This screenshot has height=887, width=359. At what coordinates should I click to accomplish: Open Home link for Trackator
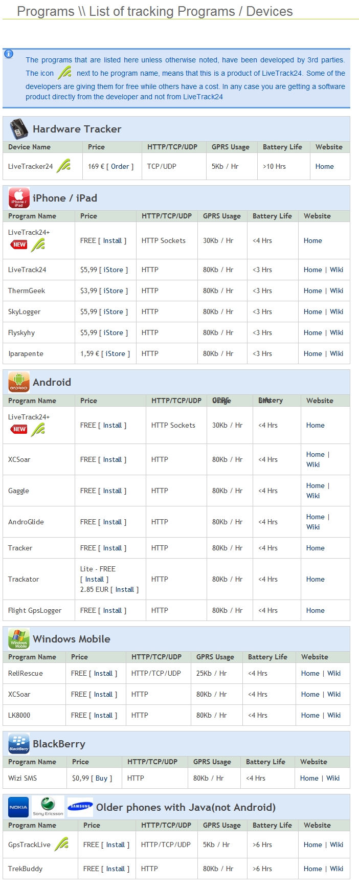pyautogui.click(x=316, y=579)
